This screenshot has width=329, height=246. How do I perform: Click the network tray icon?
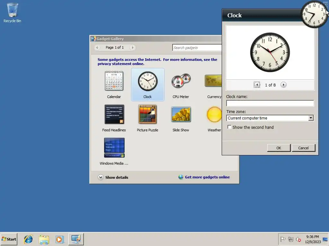tap(290, 239)
